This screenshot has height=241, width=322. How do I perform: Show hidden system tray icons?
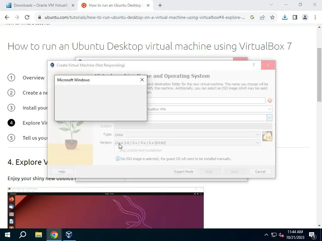pyautogui.click(x=266, y=235)
